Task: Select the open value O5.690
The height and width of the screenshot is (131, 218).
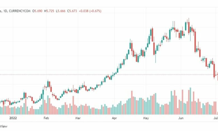Action: [37, 11]
